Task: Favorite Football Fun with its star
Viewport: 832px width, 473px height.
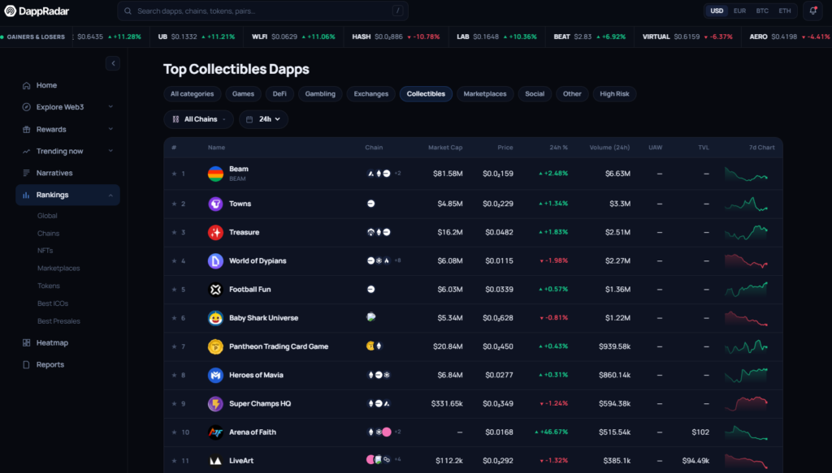Action: pos(174,289)
